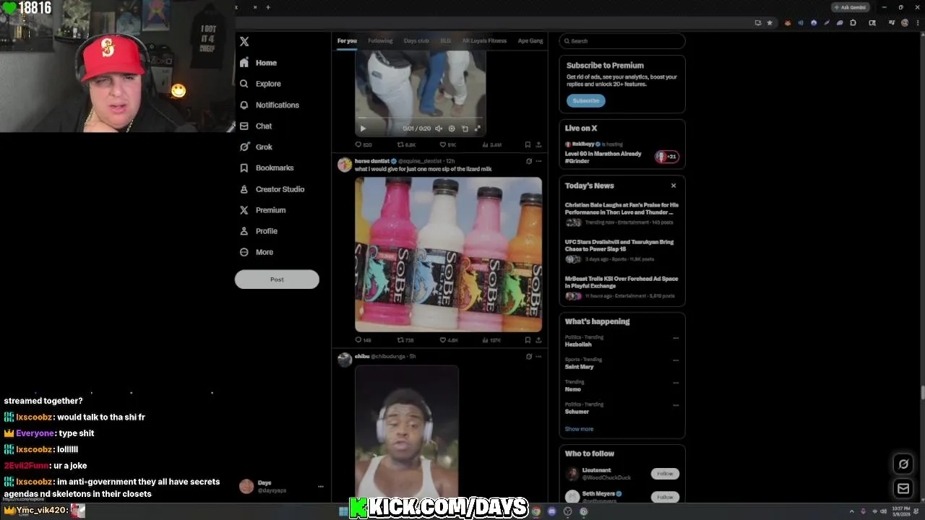The image size is (925, 520).
Task: Bookmark the horse dentist post
Action: tap(528, 339)
